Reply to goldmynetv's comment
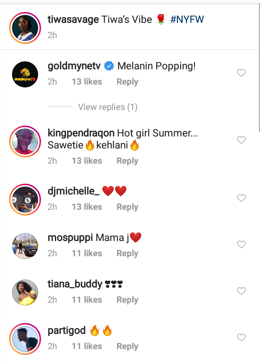The height and width of the screenshot is (364, 260). (x=127, y=82)
